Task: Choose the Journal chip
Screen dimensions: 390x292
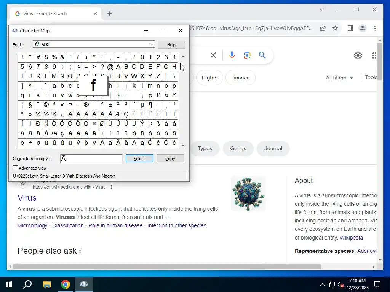Action: (273, 149)
